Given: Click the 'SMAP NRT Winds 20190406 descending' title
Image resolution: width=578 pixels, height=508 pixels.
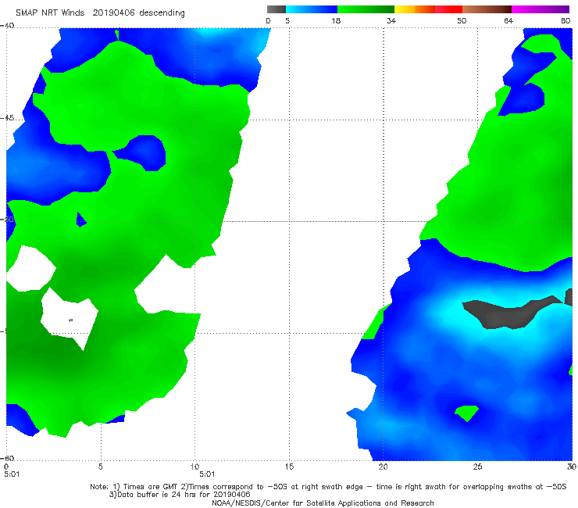Looking at the screenshot, I should point(100,13).
